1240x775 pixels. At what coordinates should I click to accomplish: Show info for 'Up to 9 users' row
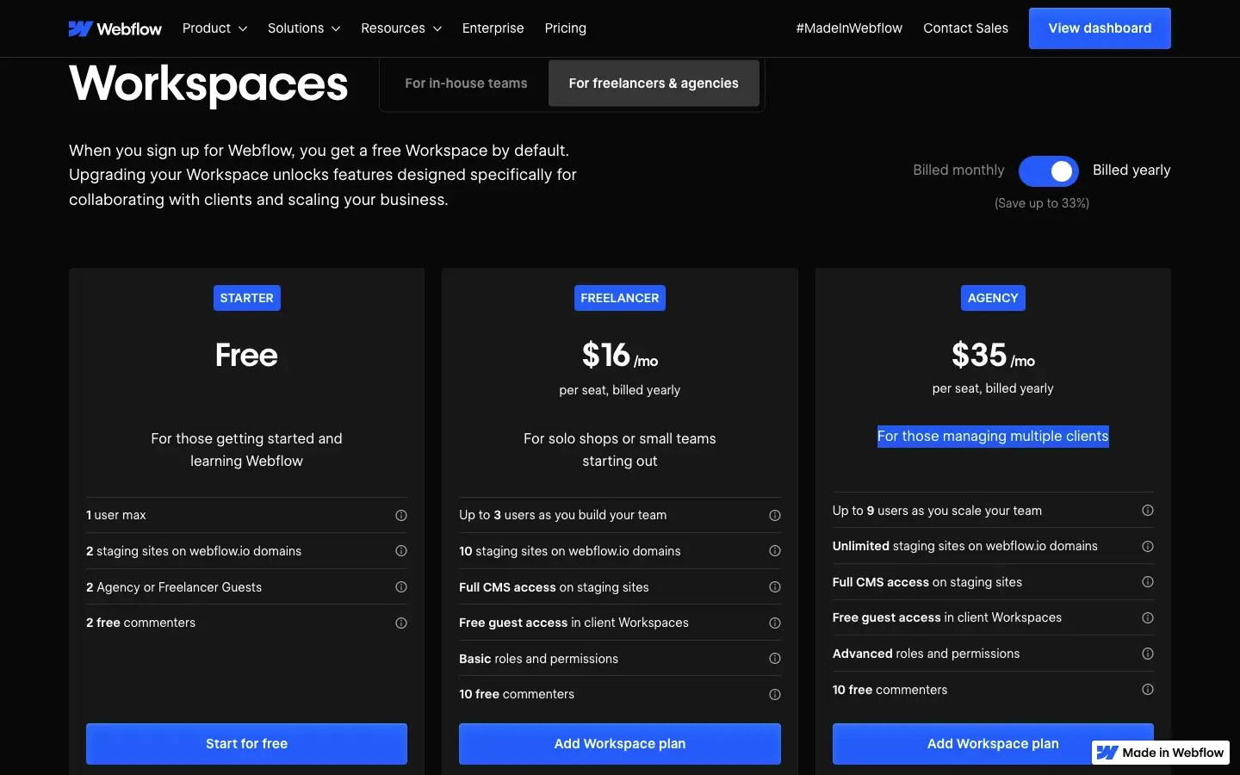coord(1148,511)
